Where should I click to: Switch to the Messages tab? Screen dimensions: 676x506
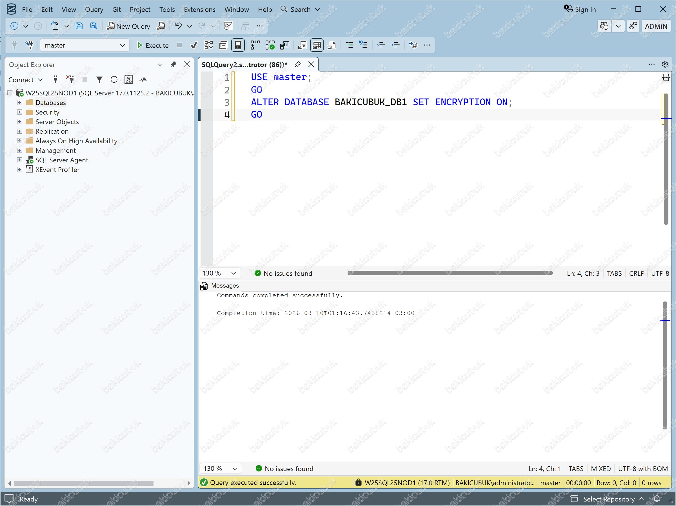pyautogui.click(x=220, y=286)
